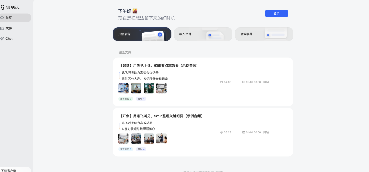The width and height of the screenshot is (369, 172).
Task: Click the AI能力快速总结课程核心 summary line
Action: point(138,129)
